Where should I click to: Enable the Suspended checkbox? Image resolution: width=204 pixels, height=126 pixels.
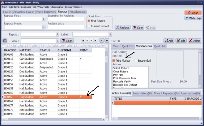pyautogui.click(x=136, y=61)
